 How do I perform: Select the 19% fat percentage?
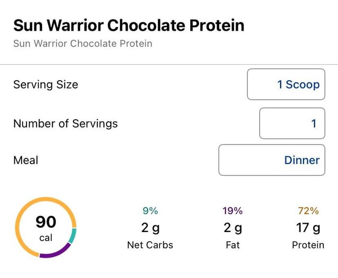232,211
